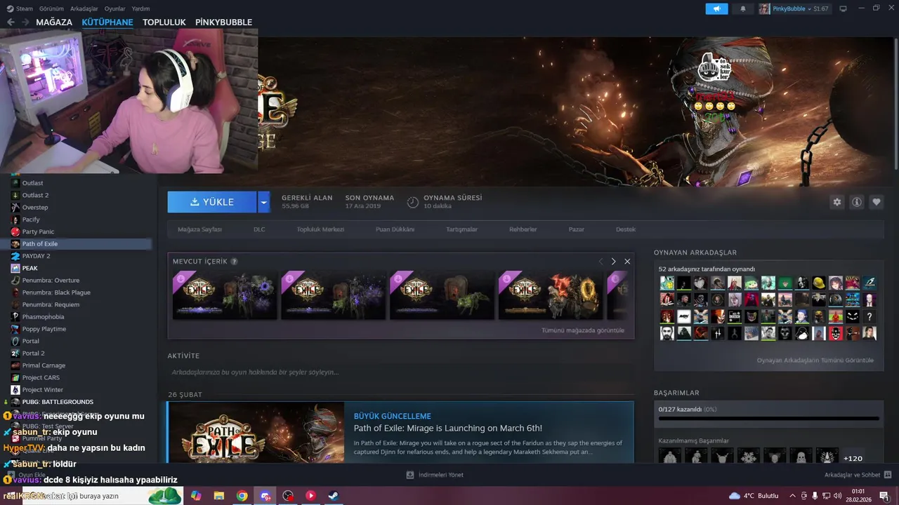899x505 pixels.
Task: Click the PEAK game icon in library list
Action: (15, 268)
